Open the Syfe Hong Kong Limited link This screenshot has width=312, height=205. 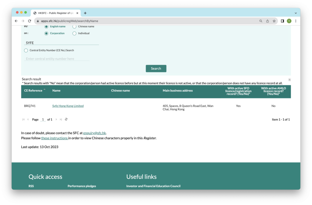click(68, 106)
